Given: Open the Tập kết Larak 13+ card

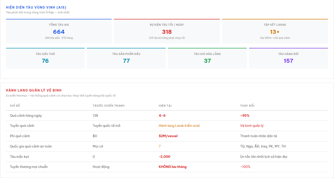Looking at the screenshot, I should (x=275, y=32).
